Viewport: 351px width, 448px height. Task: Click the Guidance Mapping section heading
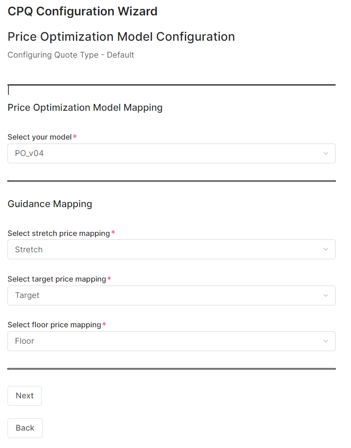pos(50,204)
